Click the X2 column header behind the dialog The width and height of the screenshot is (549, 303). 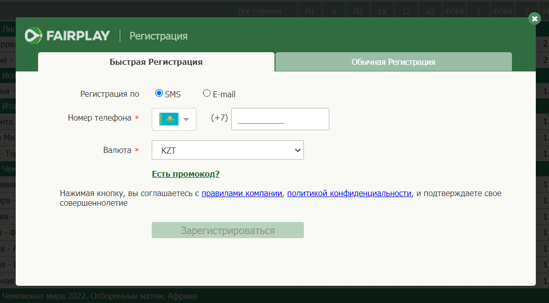click(x=430, y=12)
